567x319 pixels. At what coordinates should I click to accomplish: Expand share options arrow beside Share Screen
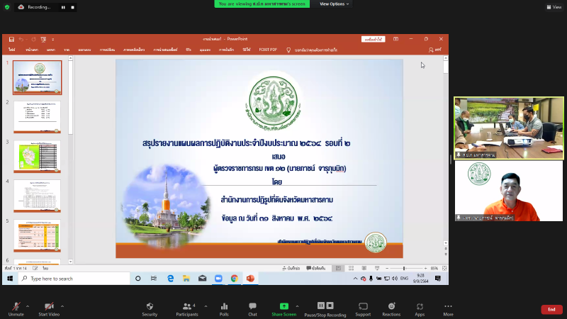[297, 306]
